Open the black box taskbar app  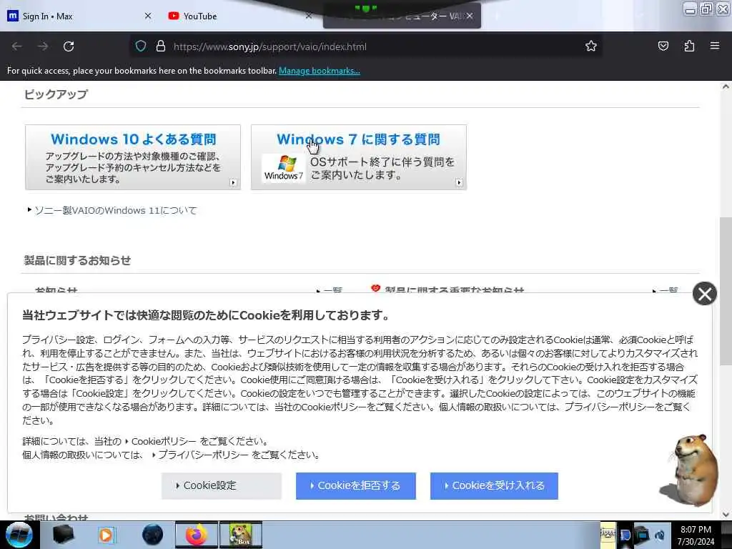[63, 535]
